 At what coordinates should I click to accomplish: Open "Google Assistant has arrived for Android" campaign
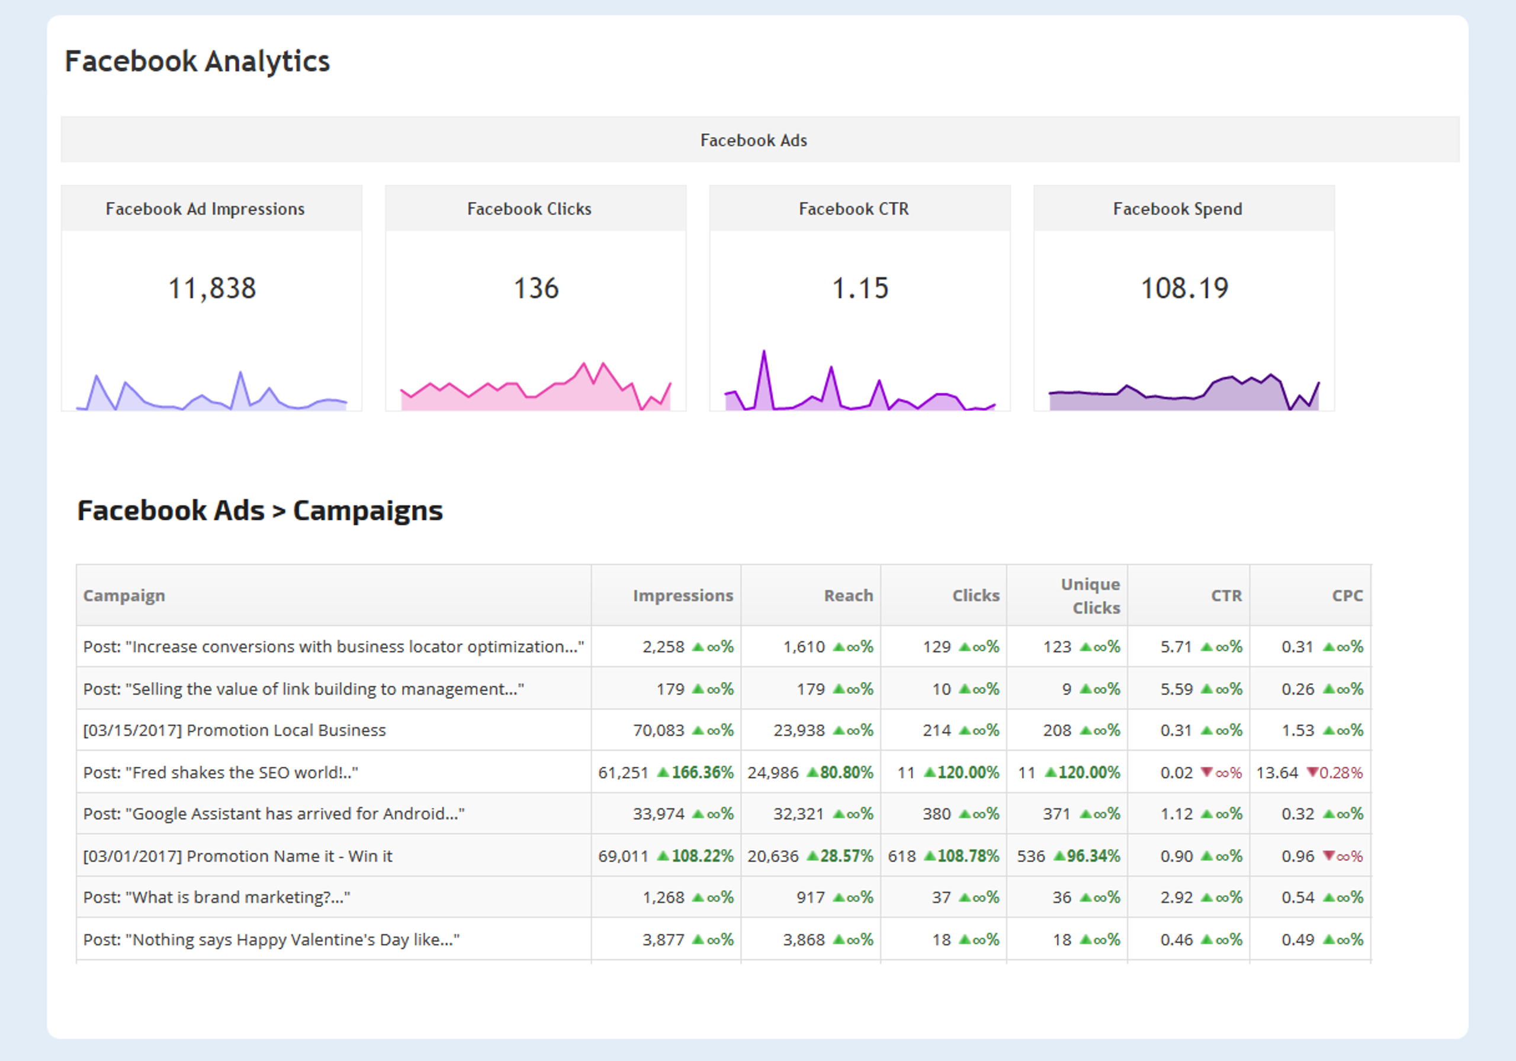(x=274, y=814)
